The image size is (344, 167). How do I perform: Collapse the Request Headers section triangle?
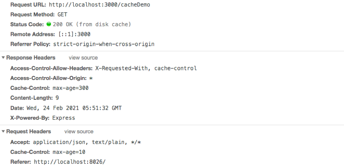3,132
